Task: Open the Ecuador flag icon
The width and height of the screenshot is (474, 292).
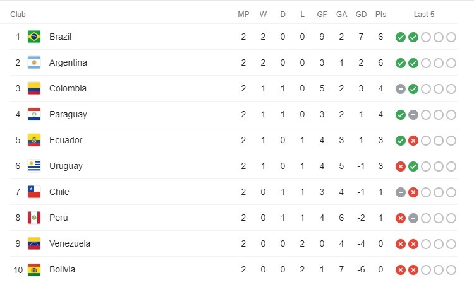Action: click(x=34, y=140)
